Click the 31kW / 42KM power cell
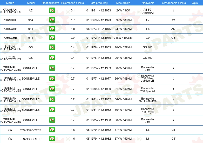The width and height of the screenshot is (203, 143). 123,89
